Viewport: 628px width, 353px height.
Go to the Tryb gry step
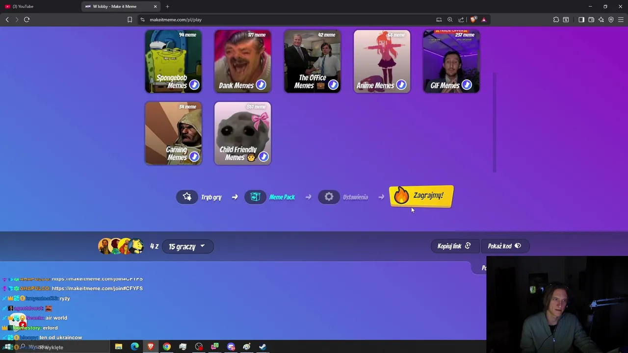click(x=199, y=197)
